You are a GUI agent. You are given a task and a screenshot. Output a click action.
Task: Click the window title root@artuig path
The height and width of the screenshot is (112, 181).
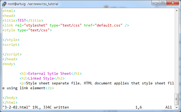pos(33,4)
